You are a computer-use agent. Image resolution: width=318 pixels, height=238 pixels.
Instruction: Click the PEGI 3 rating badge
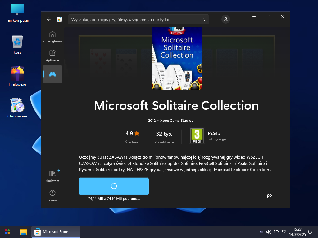197,136
